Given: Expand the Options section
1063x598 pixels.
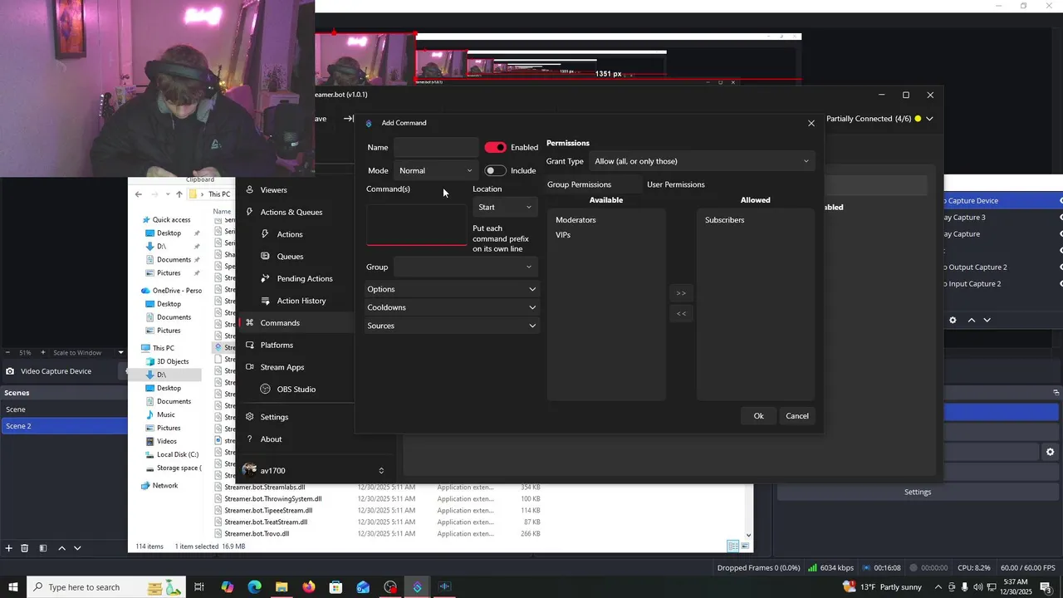Looking at the screenshot, I should pyautogui.click(x=452, y=289).
